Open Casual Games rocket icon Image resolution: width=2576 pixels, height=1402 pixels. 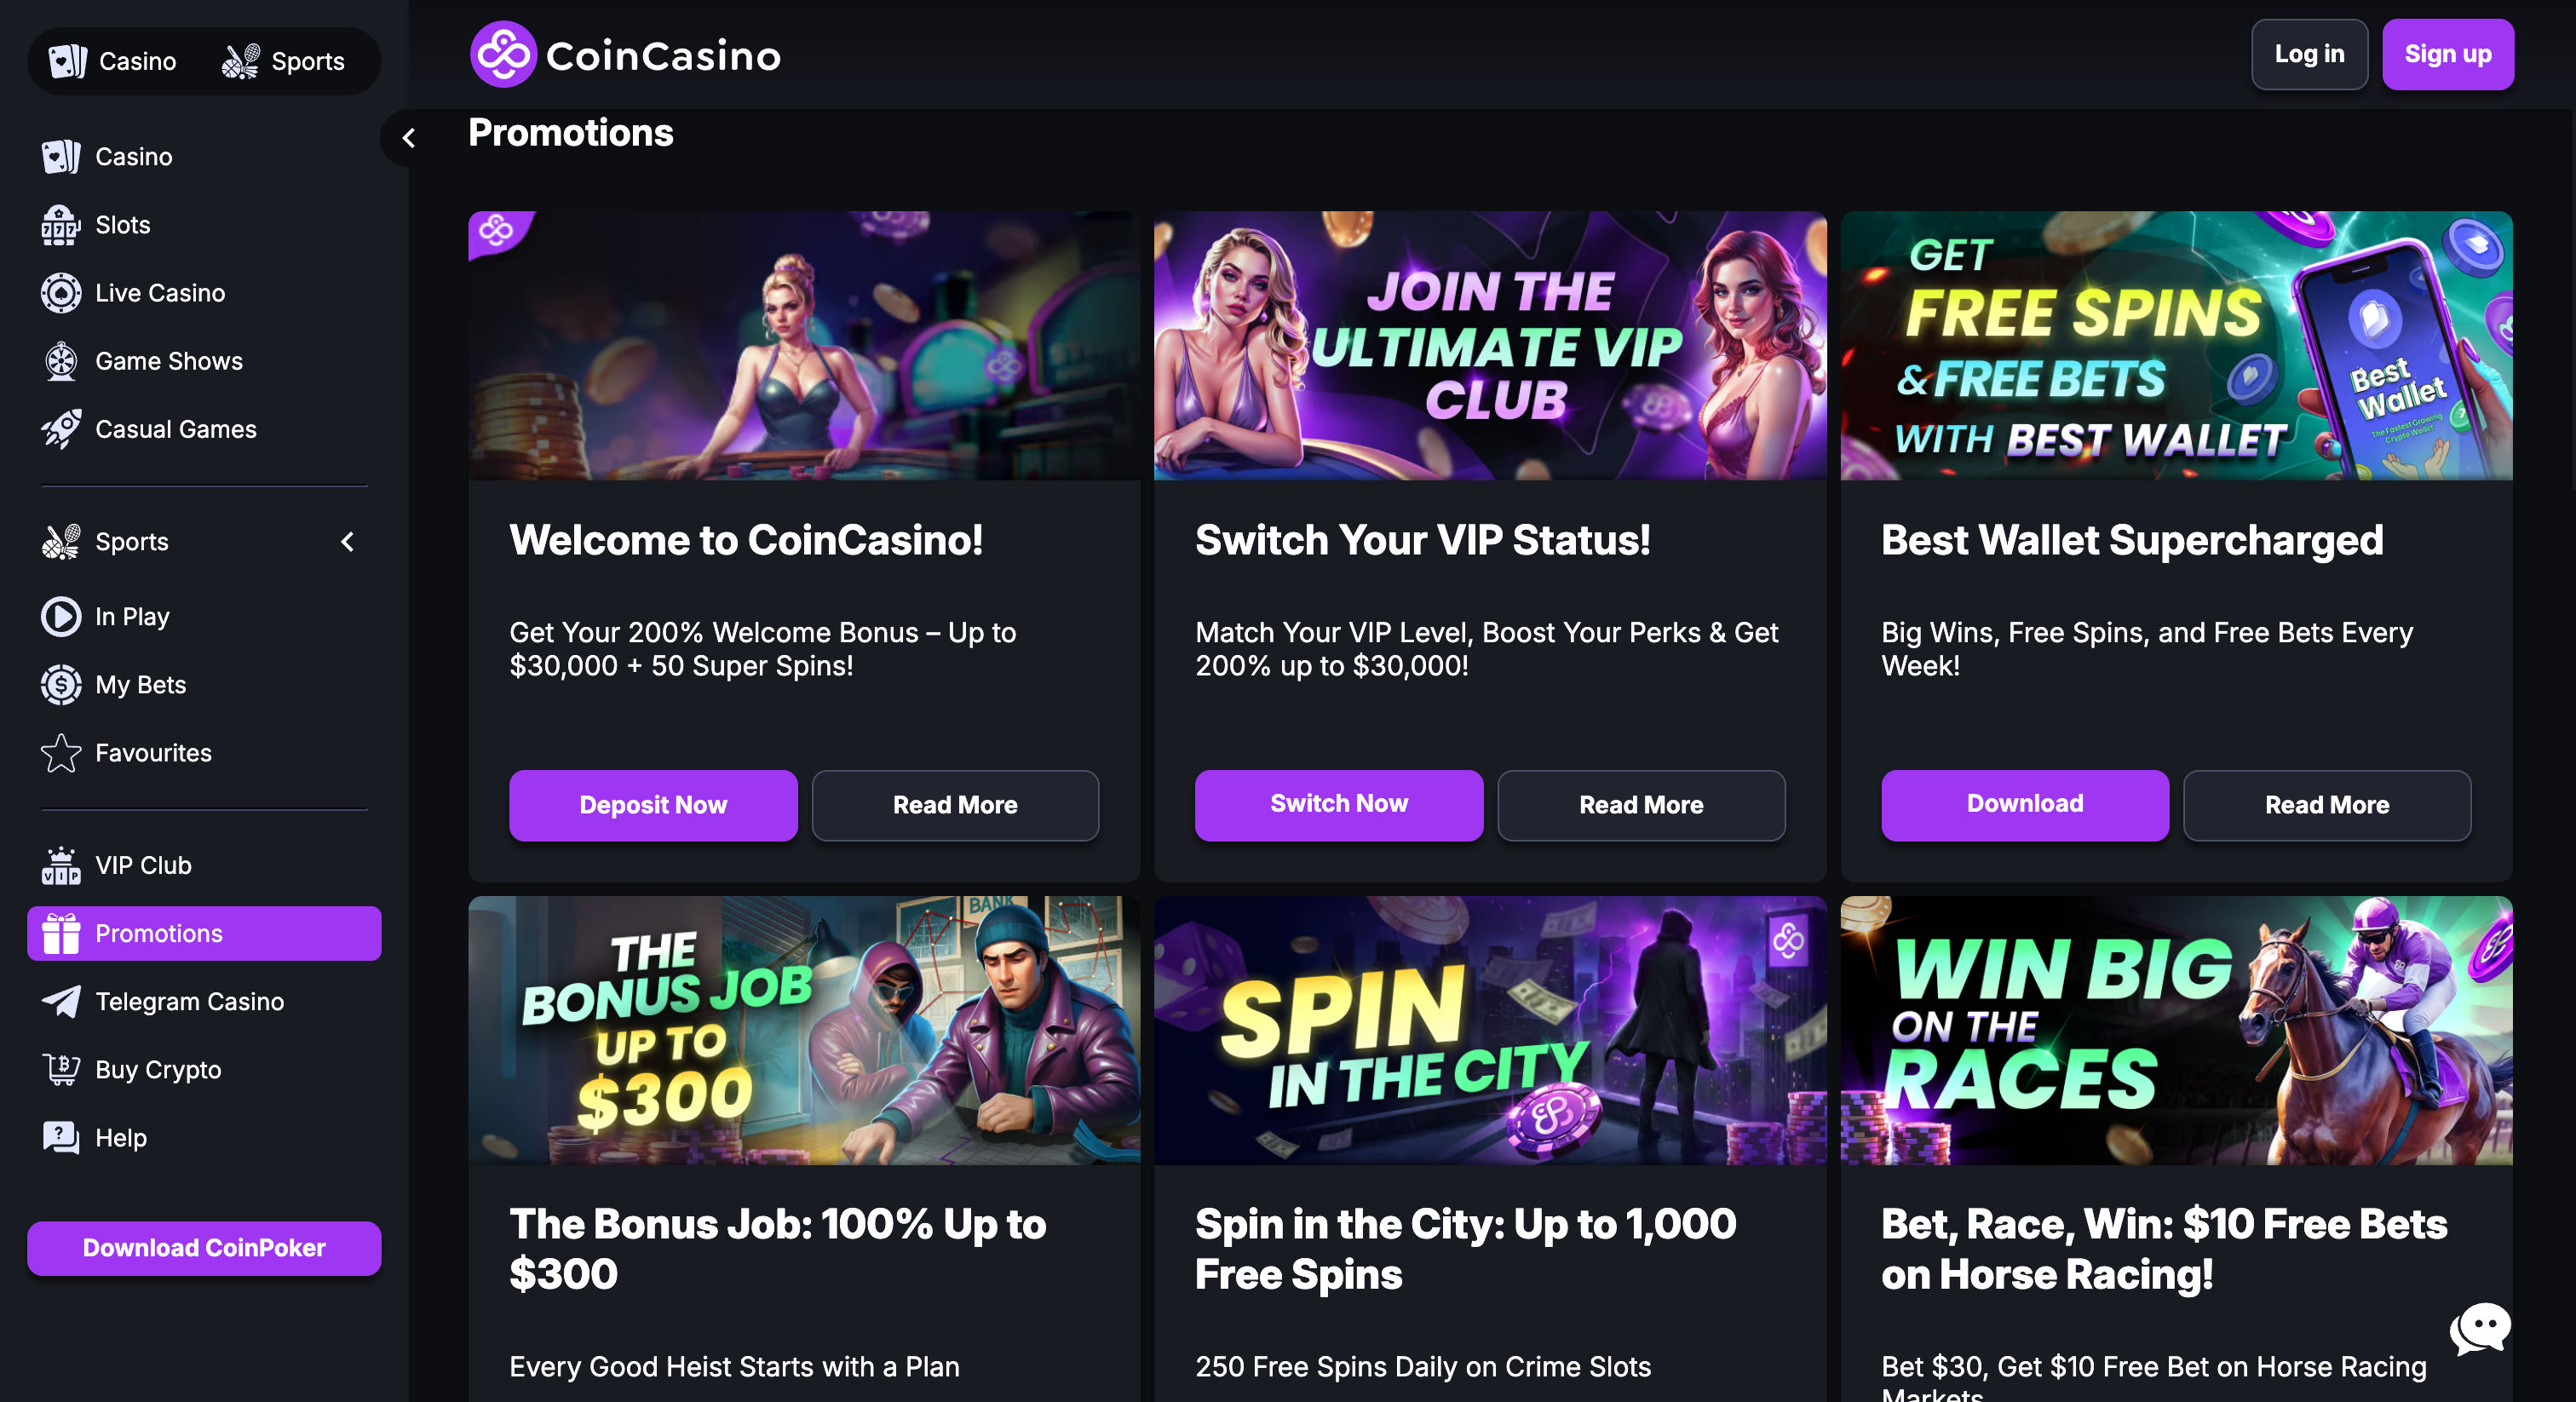coord(60,429)
